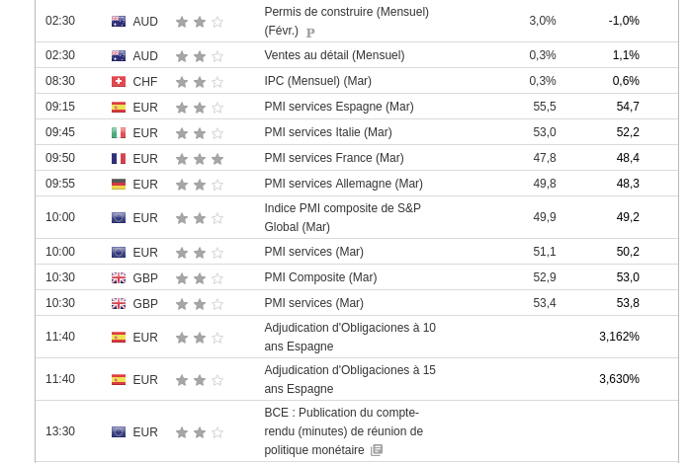The width and height of the screenshot is (689, 463).
Task: Click the preliminary release 'P' icon beside Permis de construire
Action: pyautogui.click(x=310, y=32)
